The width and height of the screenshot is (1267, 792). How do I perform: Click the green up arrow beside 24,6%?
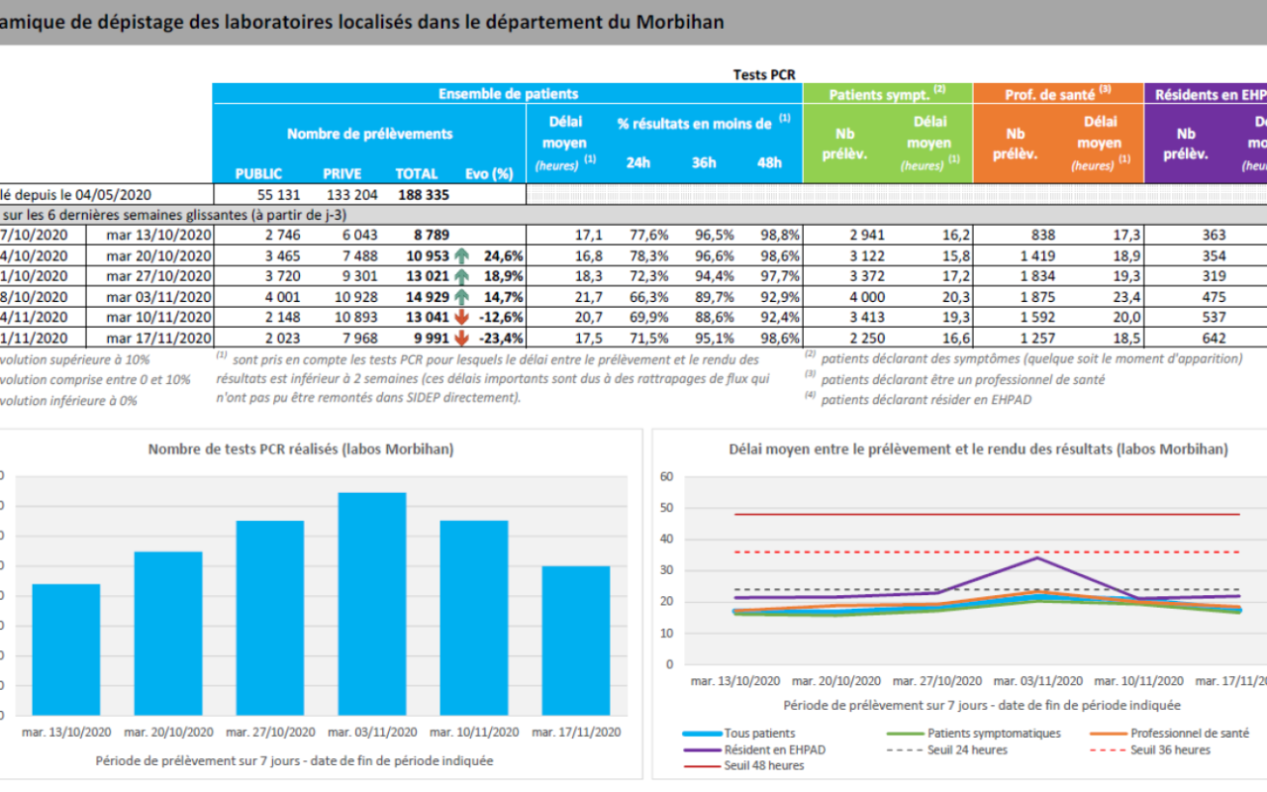tap(462, 255)
